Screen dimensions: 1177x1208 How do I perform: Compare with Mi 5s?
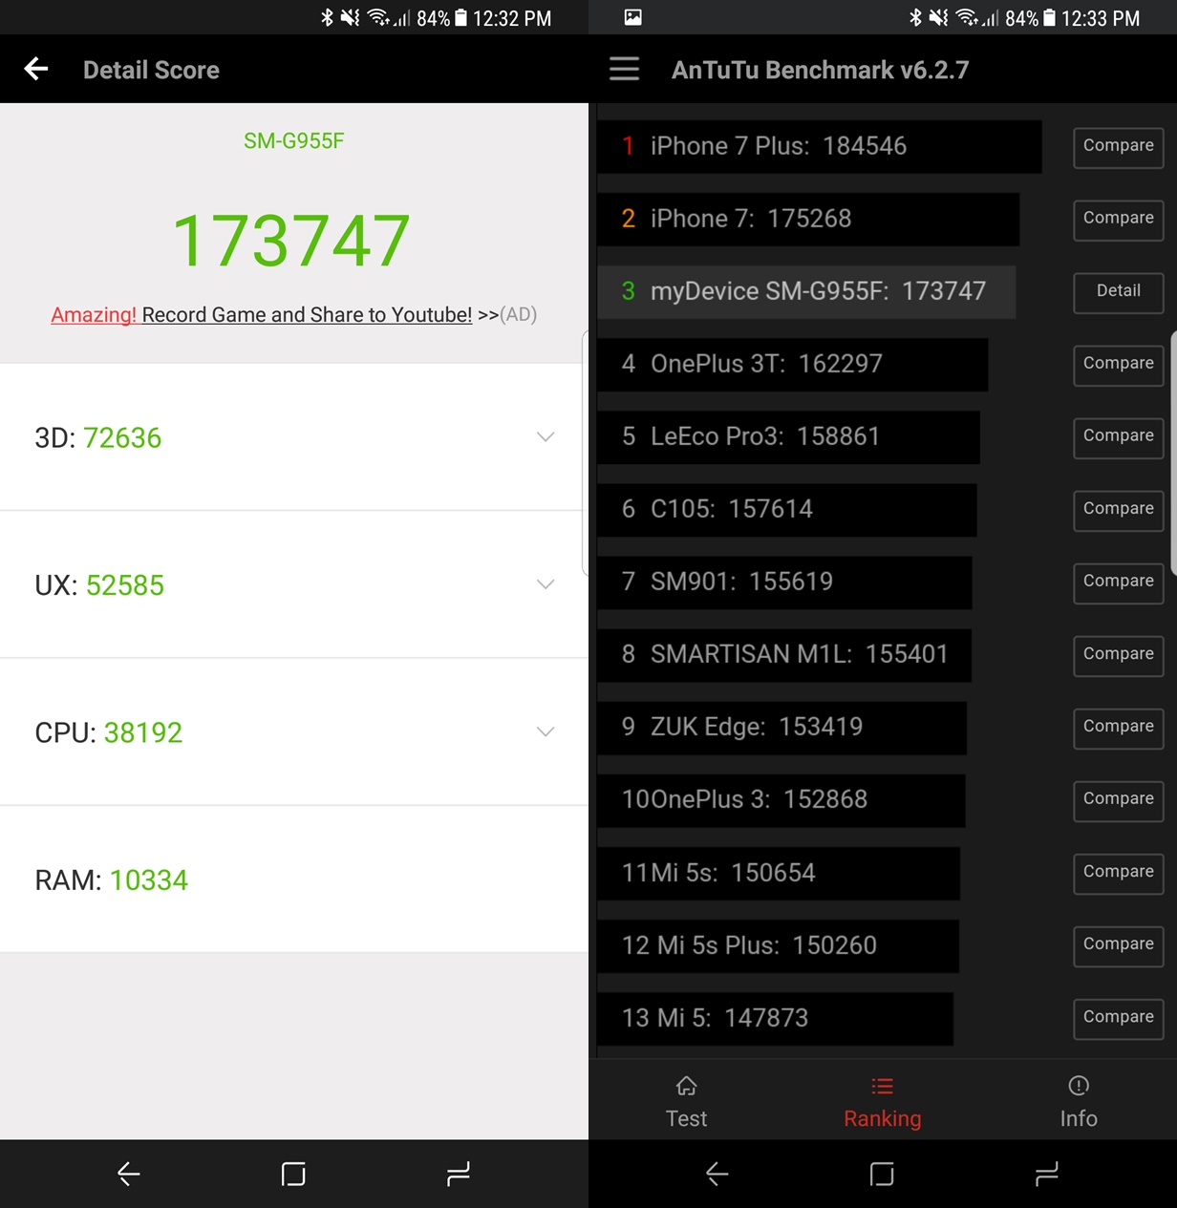pyautogui.click(x=1118, y=872)
